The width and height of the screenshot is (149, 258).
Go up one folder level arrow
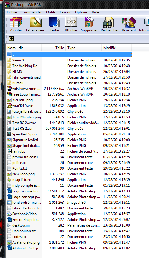click(x=11, y=39)
